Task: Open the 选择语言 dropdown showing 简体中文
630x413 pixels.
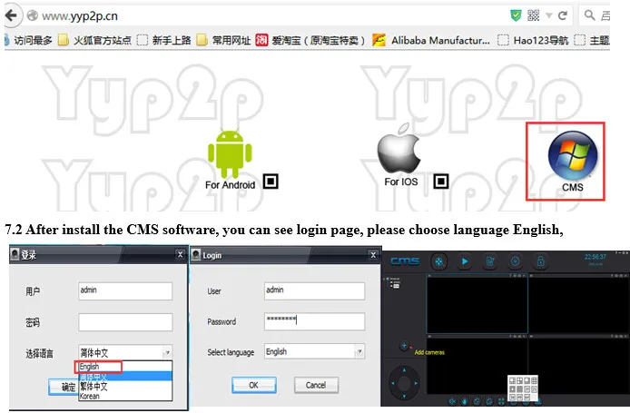Action: pyautogui.click(x=125, y=353)
